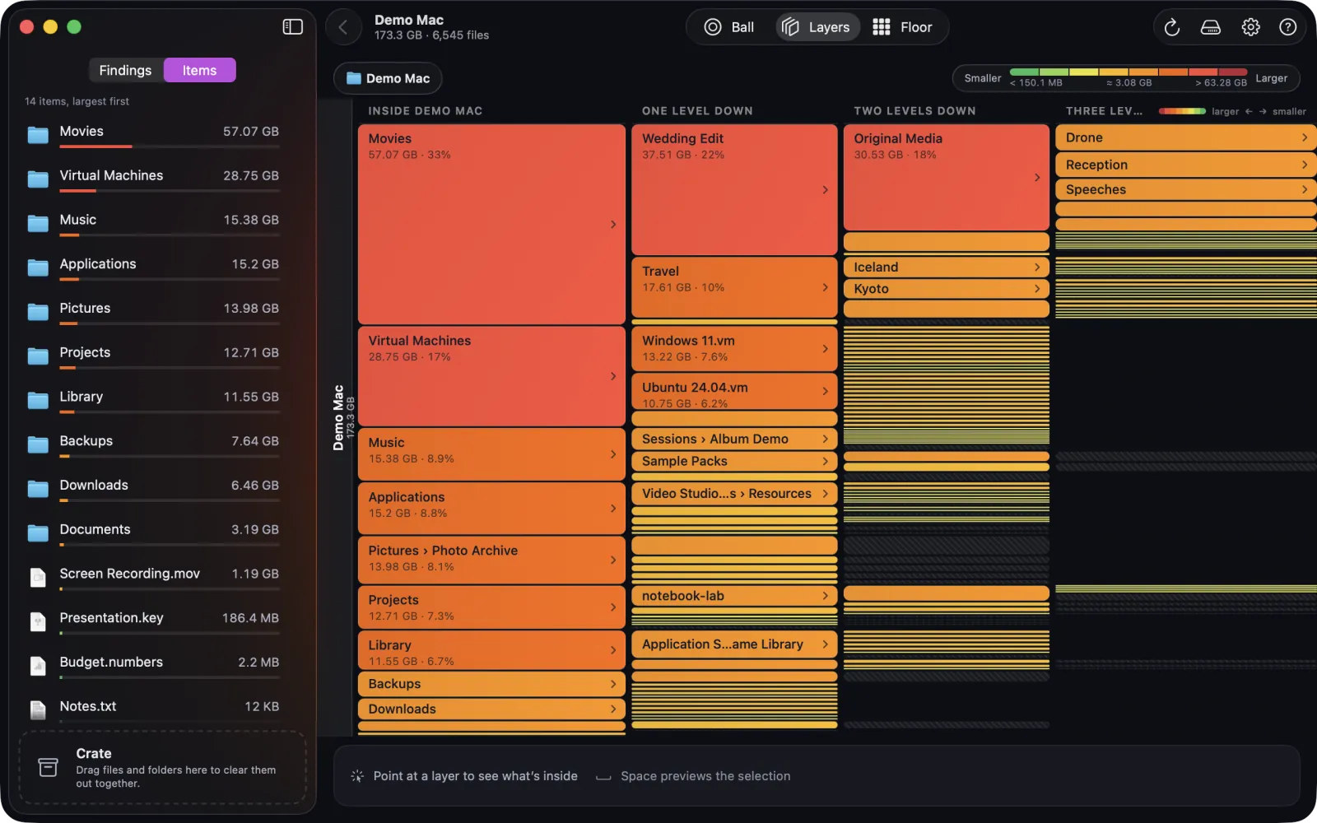Open the notebook-lab block

pyautogui.click(x=734, y=596)
